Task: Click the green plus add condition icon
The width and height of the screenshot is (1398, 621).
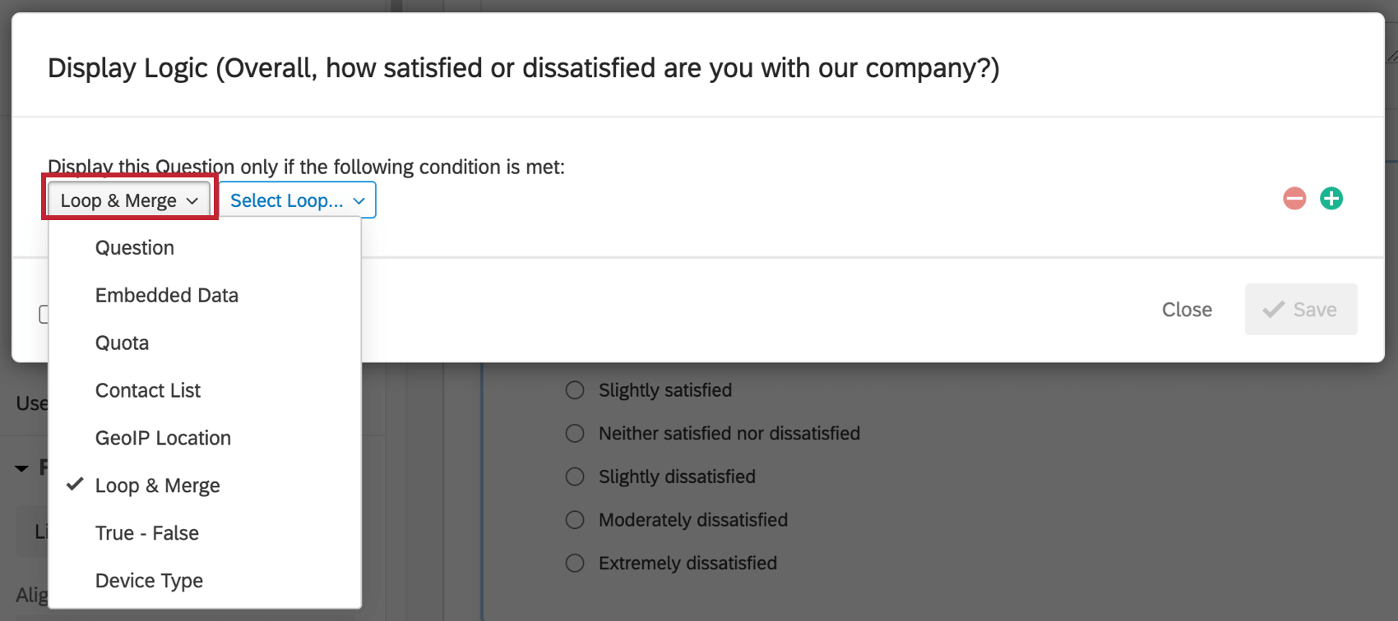Action: (1331, 199)
